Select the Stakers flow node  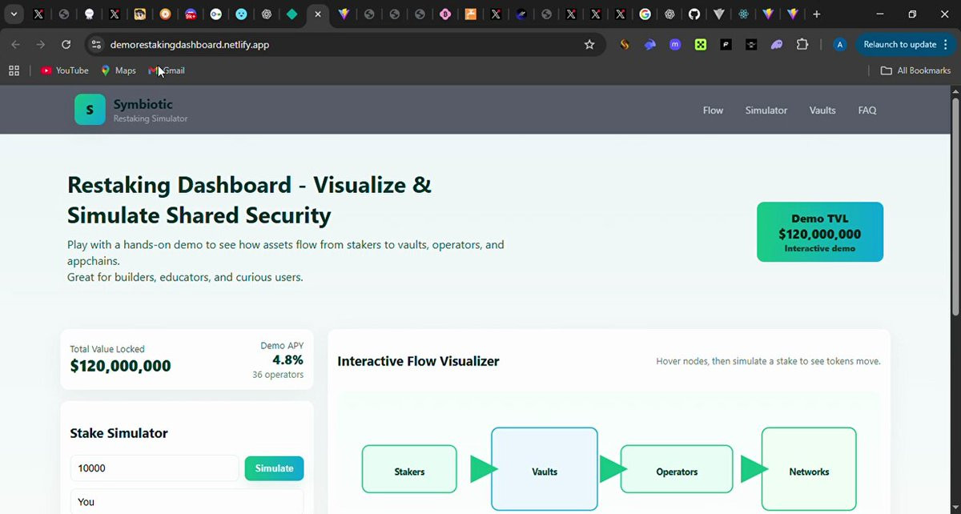pos(409,469)
